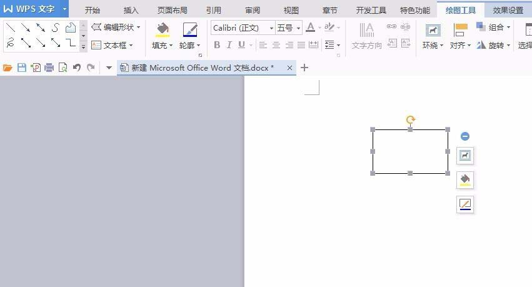
Task: Expand the full shape gallery list
Action: coord(84,47)
